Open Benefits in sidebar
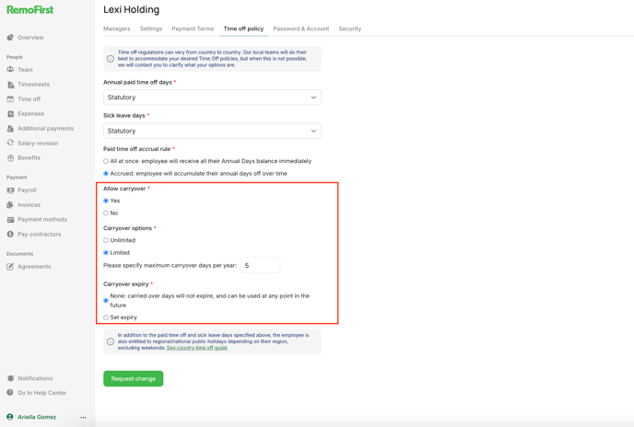This screenshot has height=427, width=634. click(29, 158)
